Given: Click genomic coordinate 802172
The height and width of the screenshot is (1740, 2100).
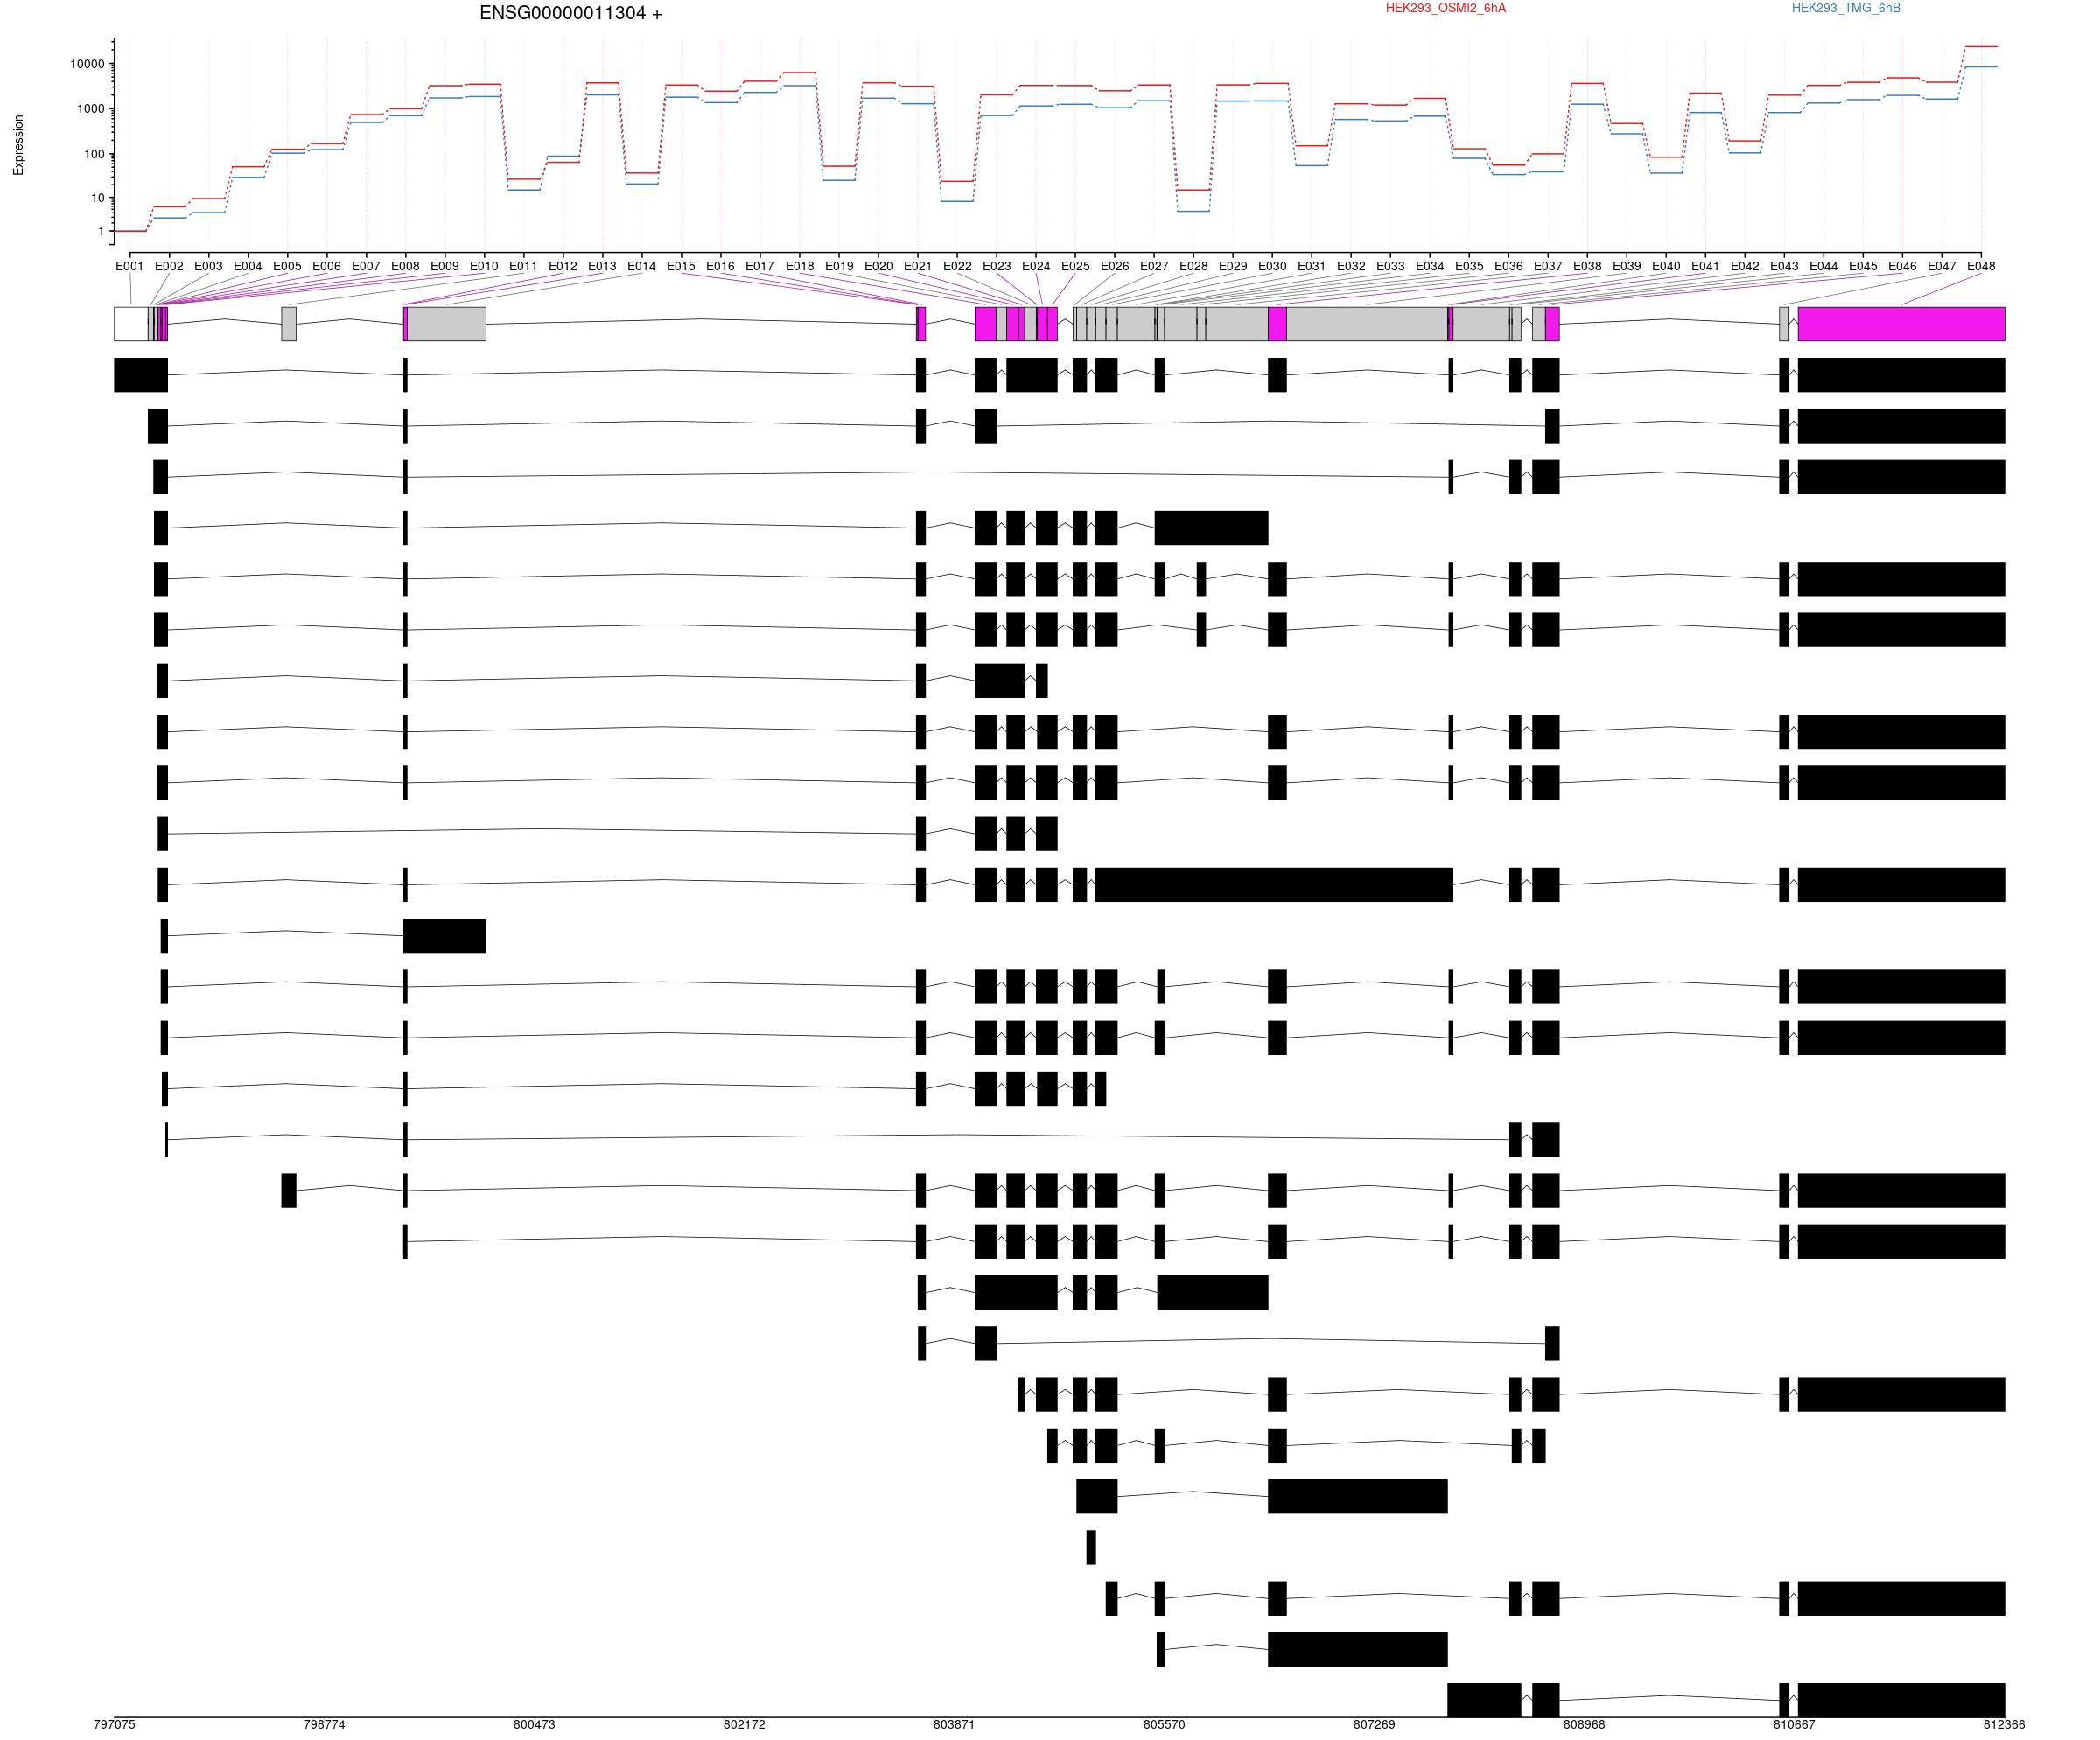Looking at the screenshot, I should (x=744, y=1725).
